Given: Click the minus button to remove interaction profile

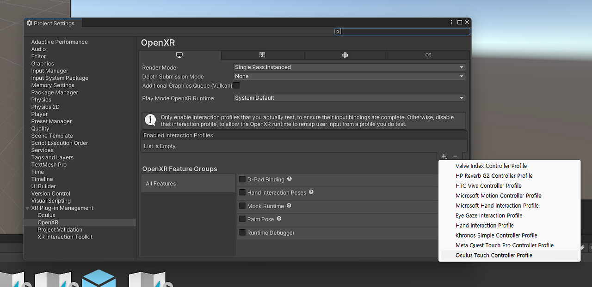Looking at the screenshot, I should click(x=455, y=156).
